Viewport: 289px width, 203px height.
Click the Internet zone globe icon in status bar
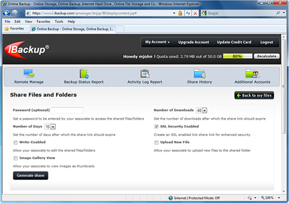pos(171,198)
